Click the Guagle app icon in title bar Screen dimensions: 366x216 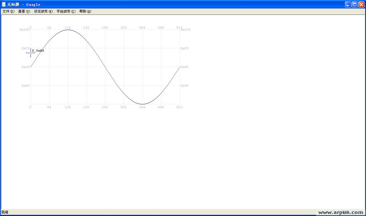[4, 4]
